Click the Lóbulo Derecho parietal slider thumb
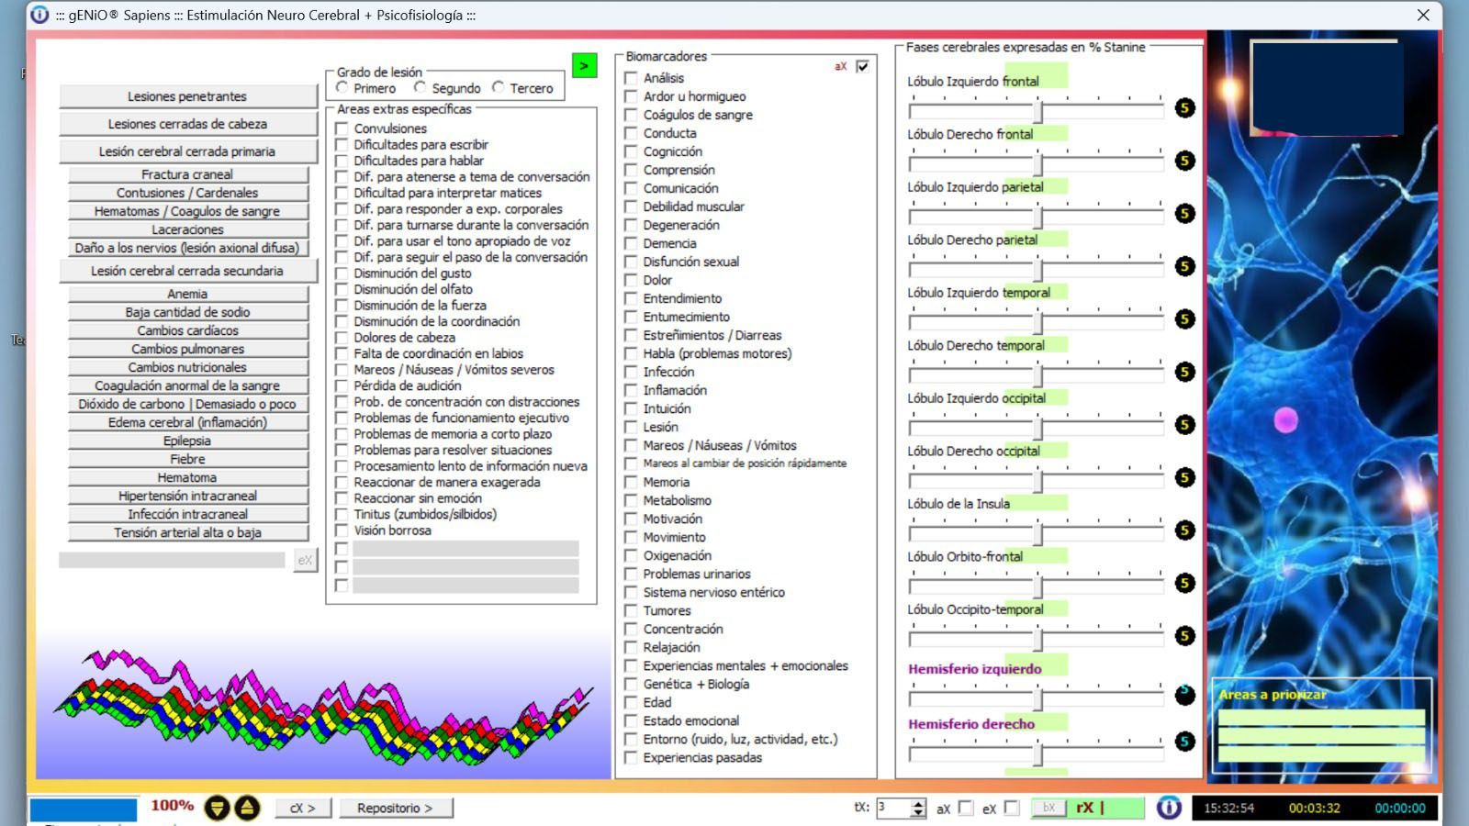Screen dimensions: 1469x826 click(1037, 270)
